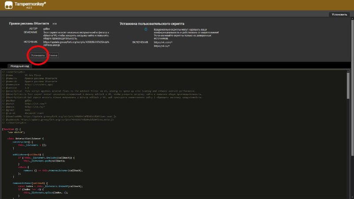Click the code editor vertical scrollbar thumb

[x=348, y=86]
